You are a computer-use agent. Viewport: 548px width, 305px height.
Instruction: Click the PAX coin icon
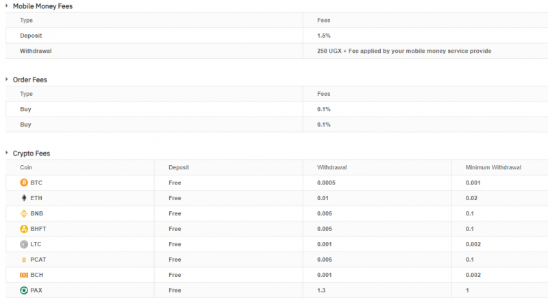[x=24, y=291]
